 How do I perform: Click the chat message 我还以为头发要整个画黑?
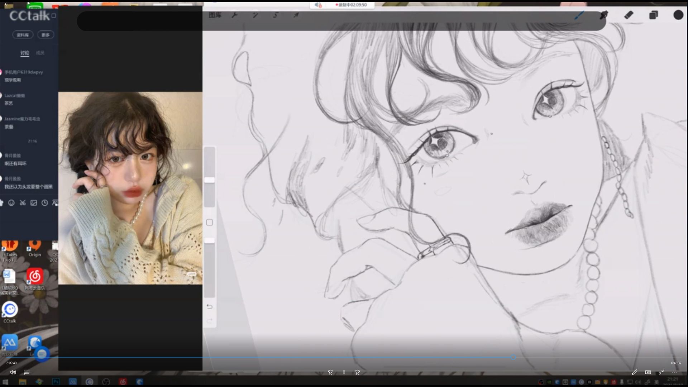pyautogui.click(x=28, y=187)
